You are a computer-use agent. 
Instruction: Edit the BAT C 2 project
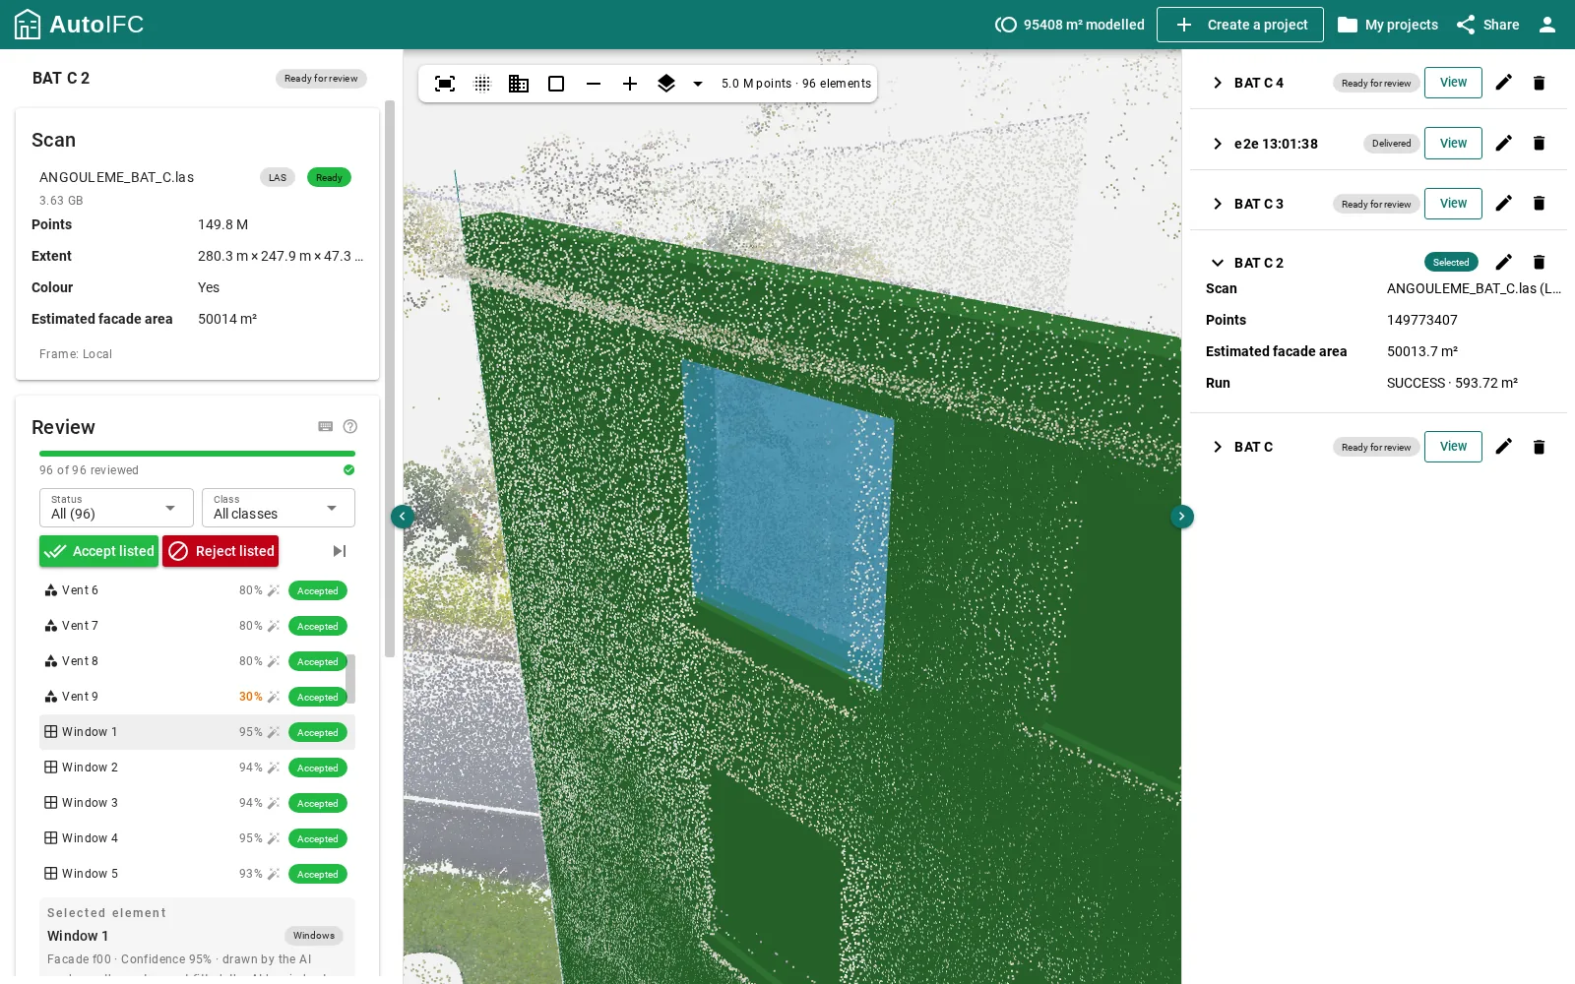coord(1504,263)
